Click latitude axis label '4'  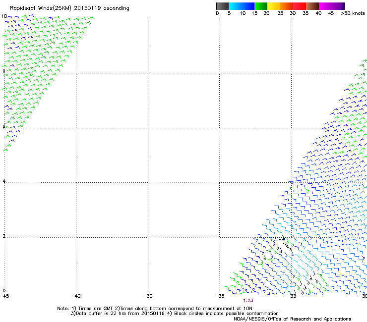(x=4, y=181)
